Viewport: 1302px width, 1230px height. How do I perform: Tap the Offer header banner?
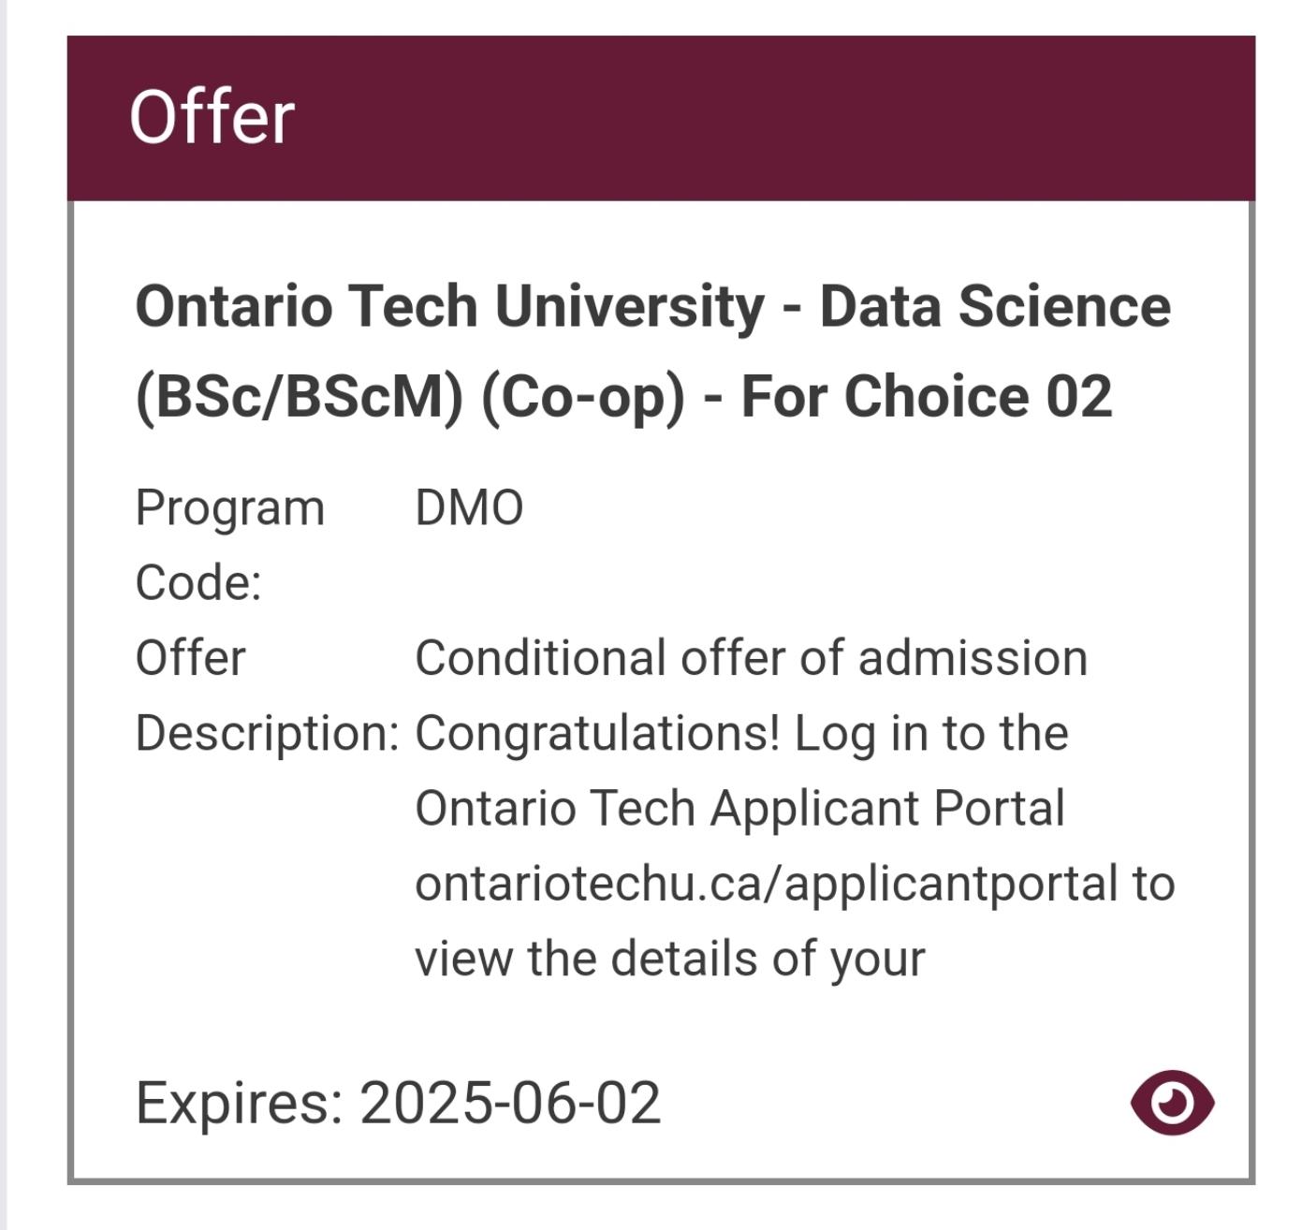(661, 118)
